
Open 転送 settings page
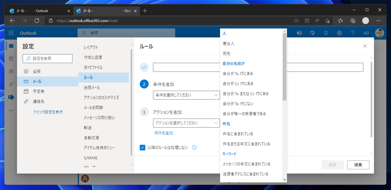[103, 128]
